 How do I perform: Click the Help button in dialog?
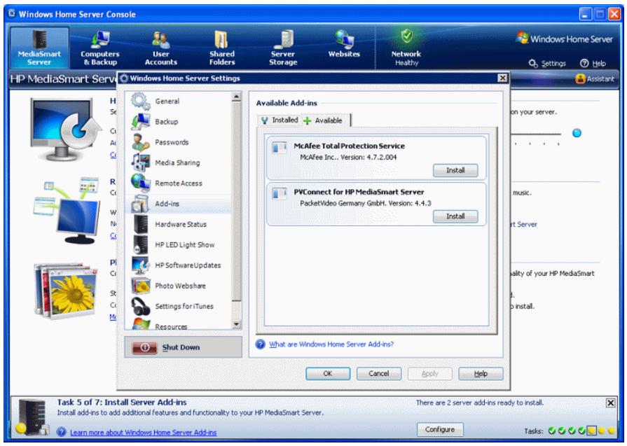point(481,374)
